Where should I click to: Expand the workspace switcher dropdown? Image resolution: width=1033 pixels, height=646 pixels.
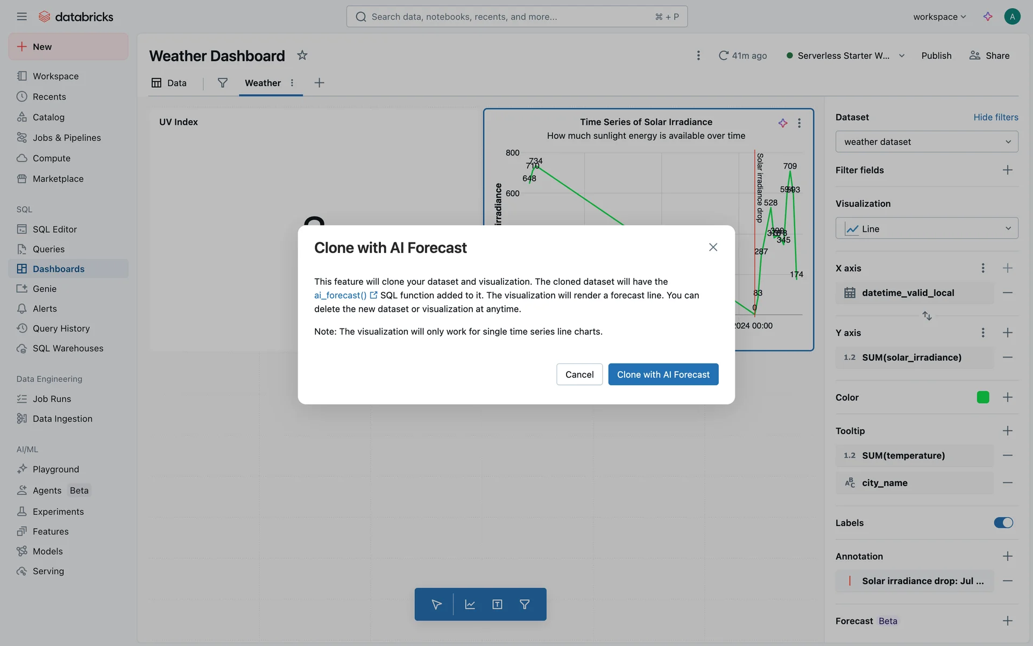click(x=939, y=17)
